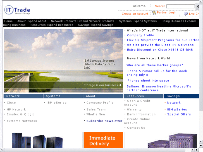Expand the Systems menu
The width and height of the screenshot is (203, 152).
(x=138, y=21)
